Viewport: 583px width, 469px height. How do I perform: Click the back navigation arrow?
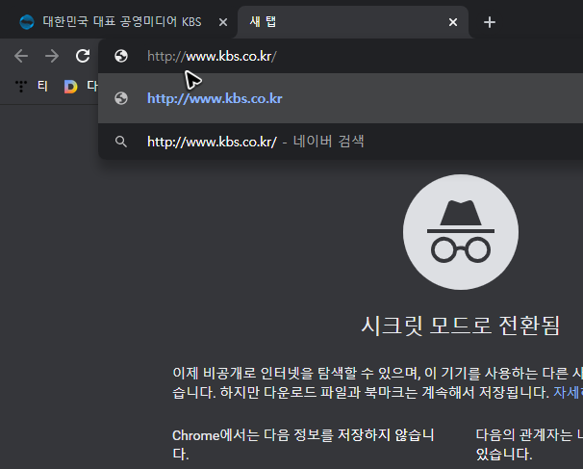coord(21,56)
